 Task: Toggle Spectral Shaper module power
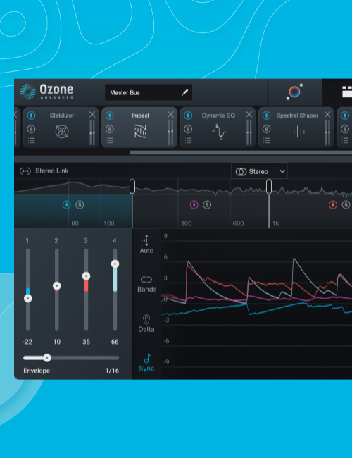[267, 116]
